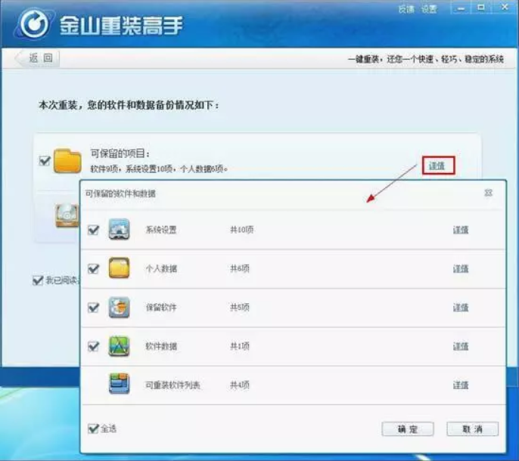Open 详情 (Details) for the 系统设置 row

tap(461, 230)
